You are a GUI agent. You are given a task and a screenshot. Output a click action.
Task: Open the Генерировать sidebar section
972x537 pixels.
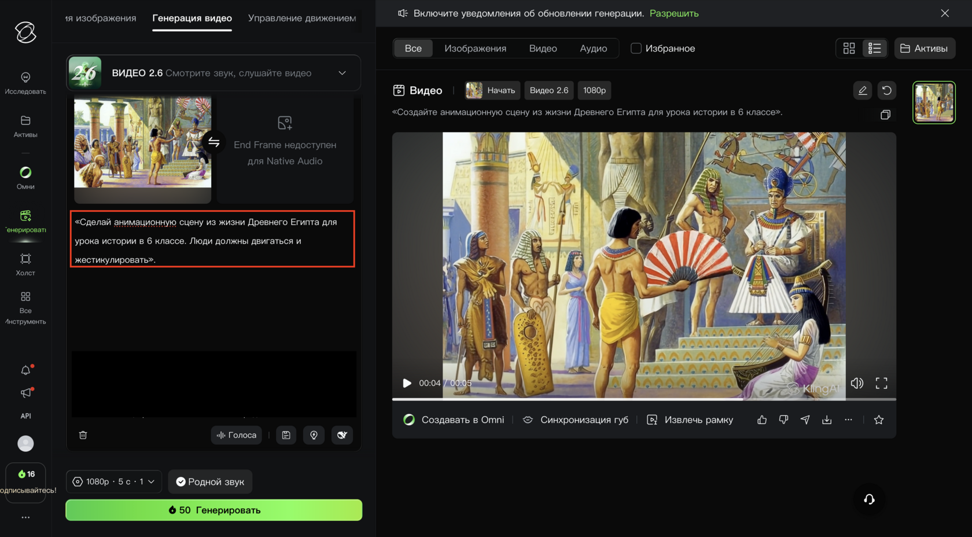25,222
